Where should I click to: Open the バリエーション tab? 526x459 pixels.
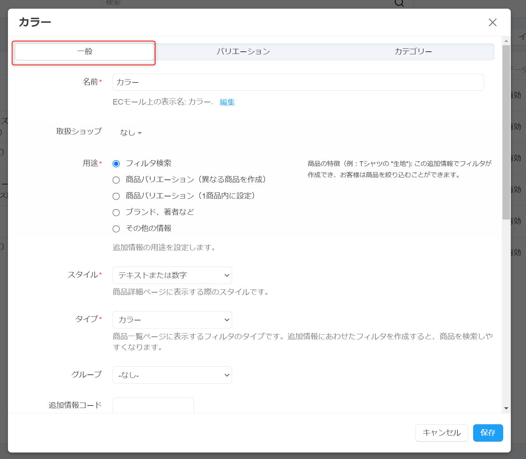pyautogui.click(x=243, y=52)
